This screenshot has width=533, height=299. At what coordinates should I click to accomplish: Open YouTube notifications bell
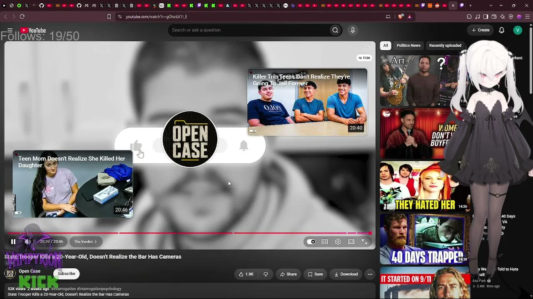click(502, 30)
